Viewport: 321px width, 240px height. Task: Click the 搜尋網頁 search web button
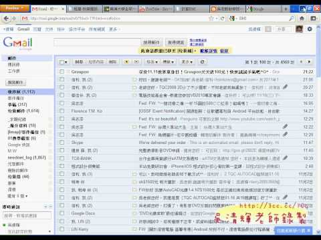coord(176,42)
